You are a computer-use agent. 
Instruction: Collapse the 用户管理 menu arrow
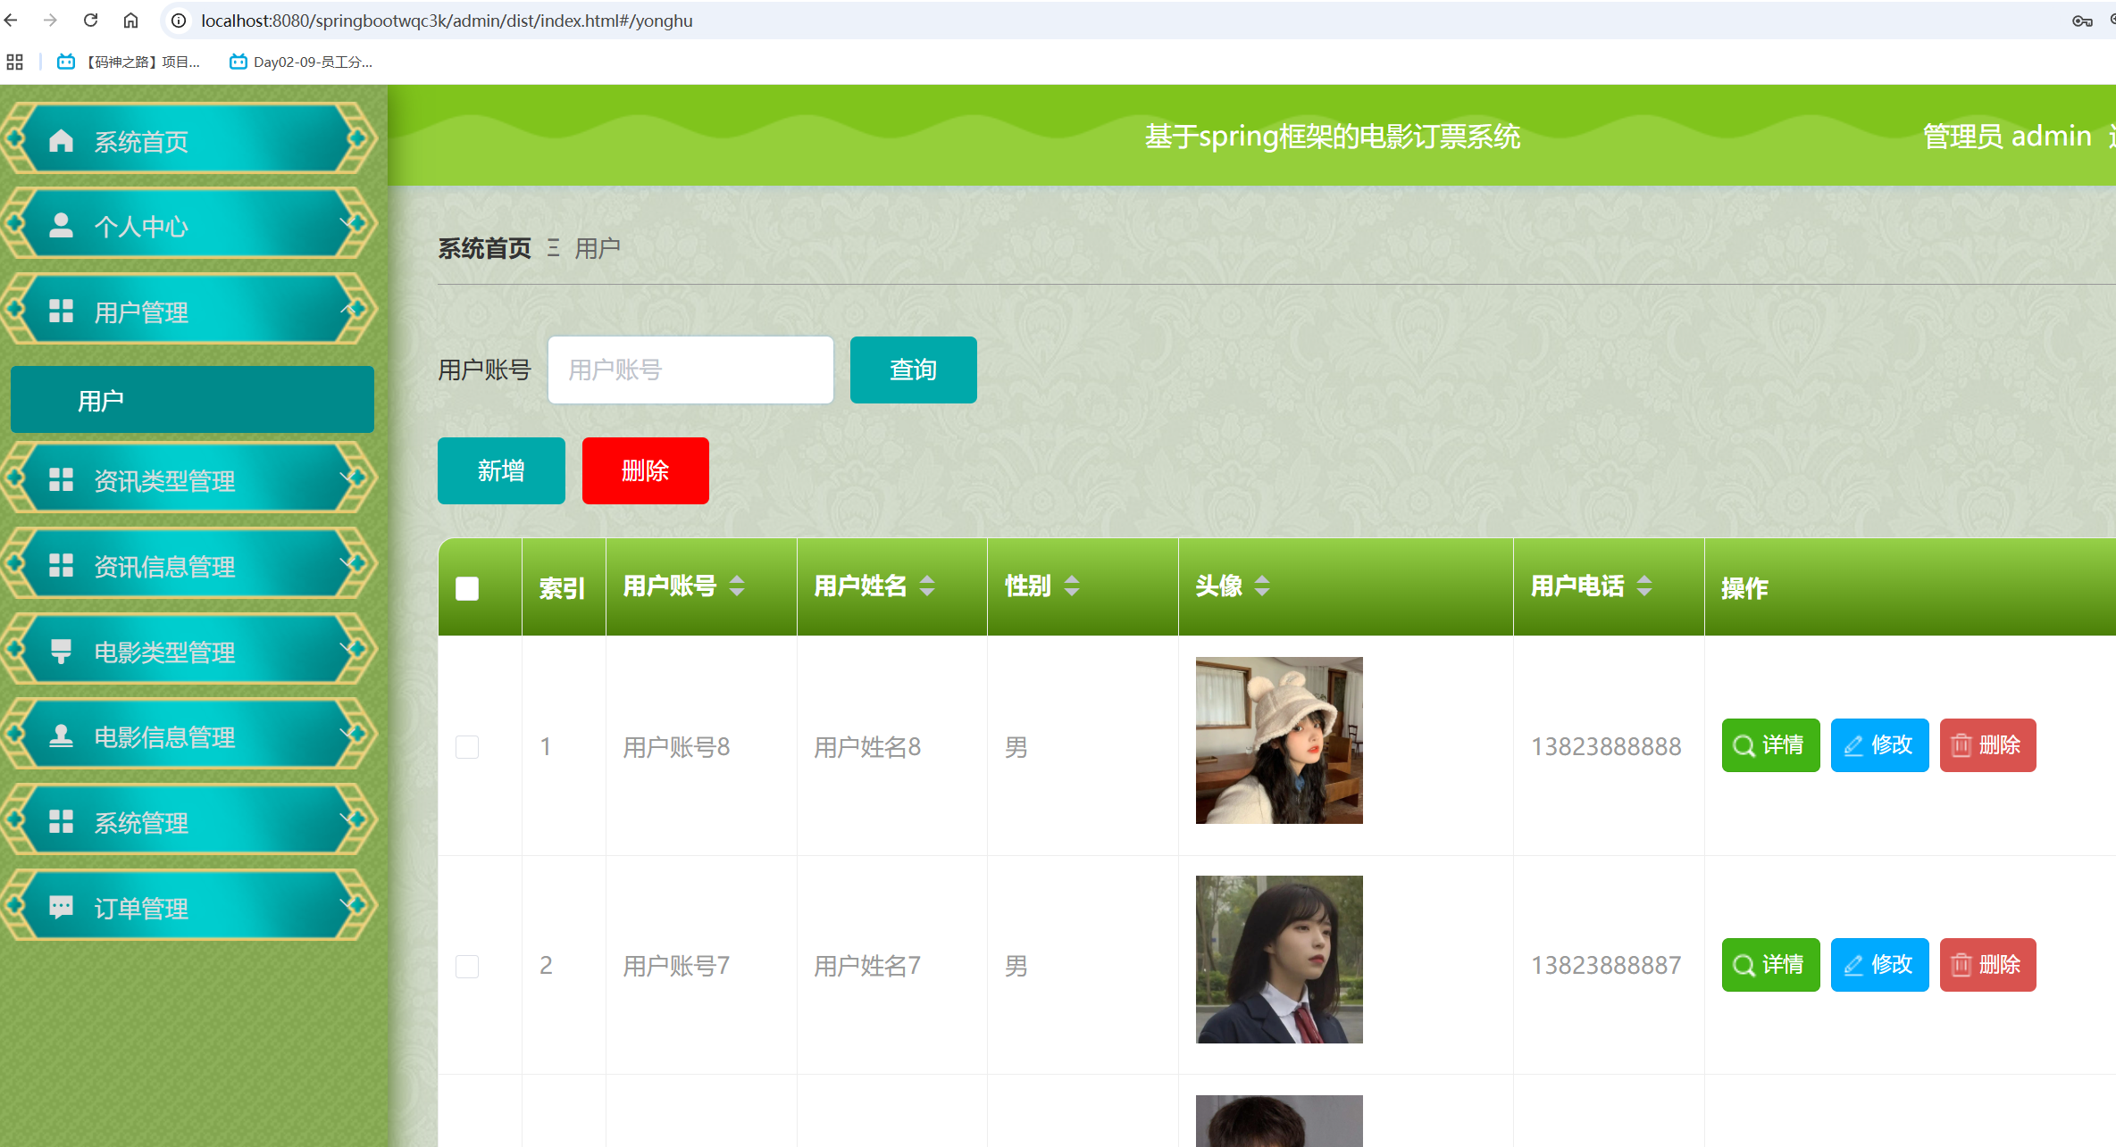(348, 309)
